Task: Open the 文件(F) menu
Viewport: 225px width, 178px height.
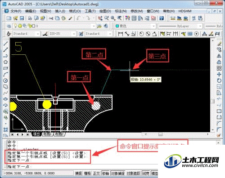Action: click(x=16, y=11)
